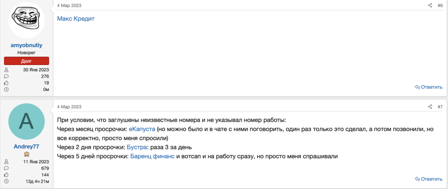
Task: Click the text 'Через 2 дня просрочки'
Action: [91, 148]
